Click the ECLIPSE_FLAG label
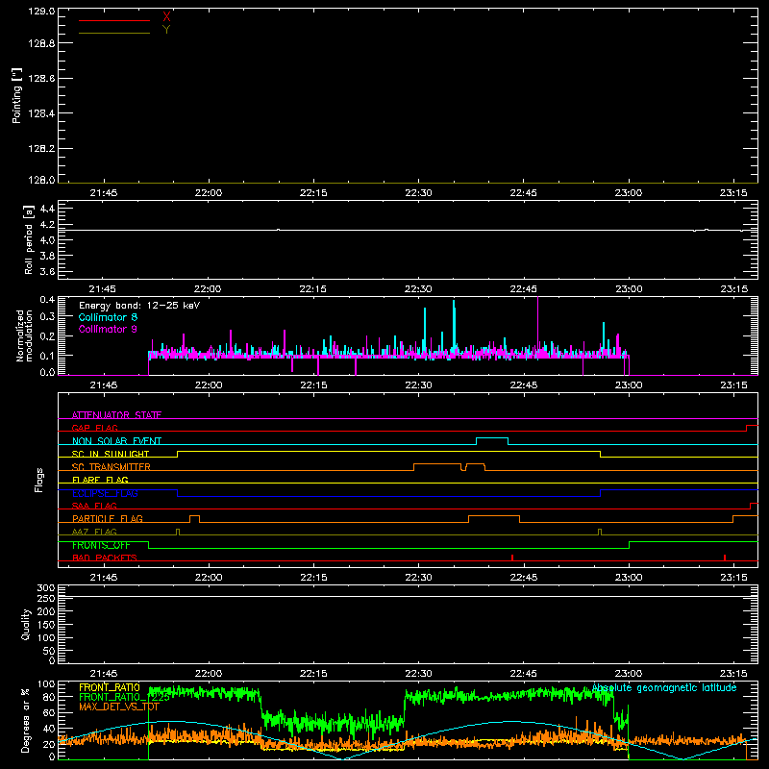The width and height of the screenshot is (769, 769). pos(105,493)
